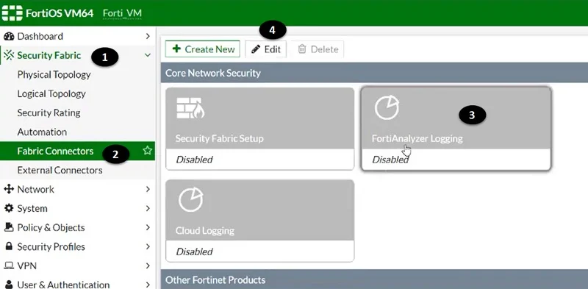Expand the User & Authentication chevron
The width and height of the screenshot is (588, 289).
tap(148, 285)
